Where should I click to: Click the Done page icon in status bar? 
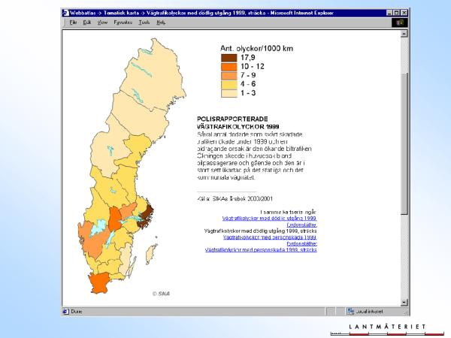pos(65,311)
